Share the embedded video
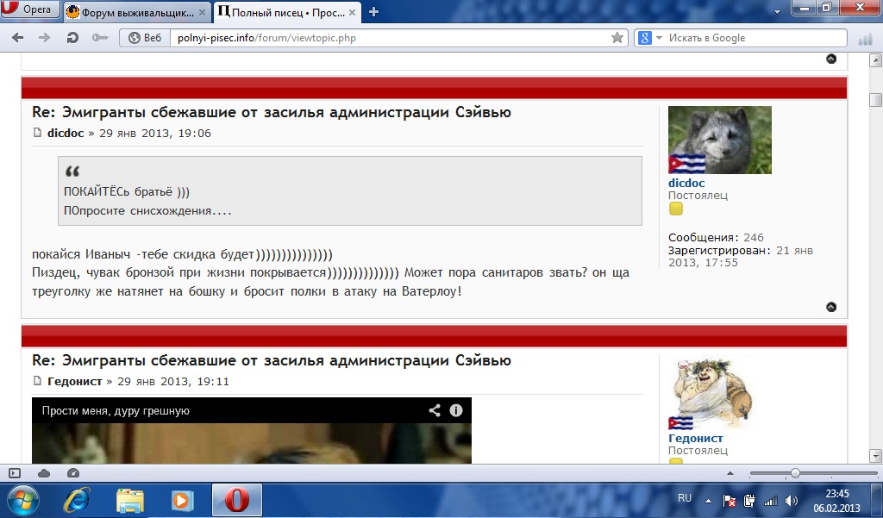Screen dimensions: 883x518 435,410
